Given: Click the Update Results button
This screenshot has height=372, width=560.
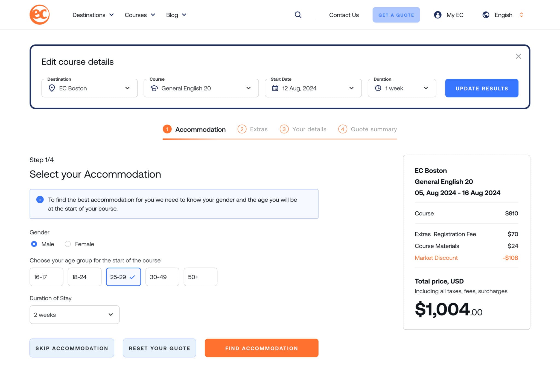Looking at the screenshot, I should (x=482, y=88).
